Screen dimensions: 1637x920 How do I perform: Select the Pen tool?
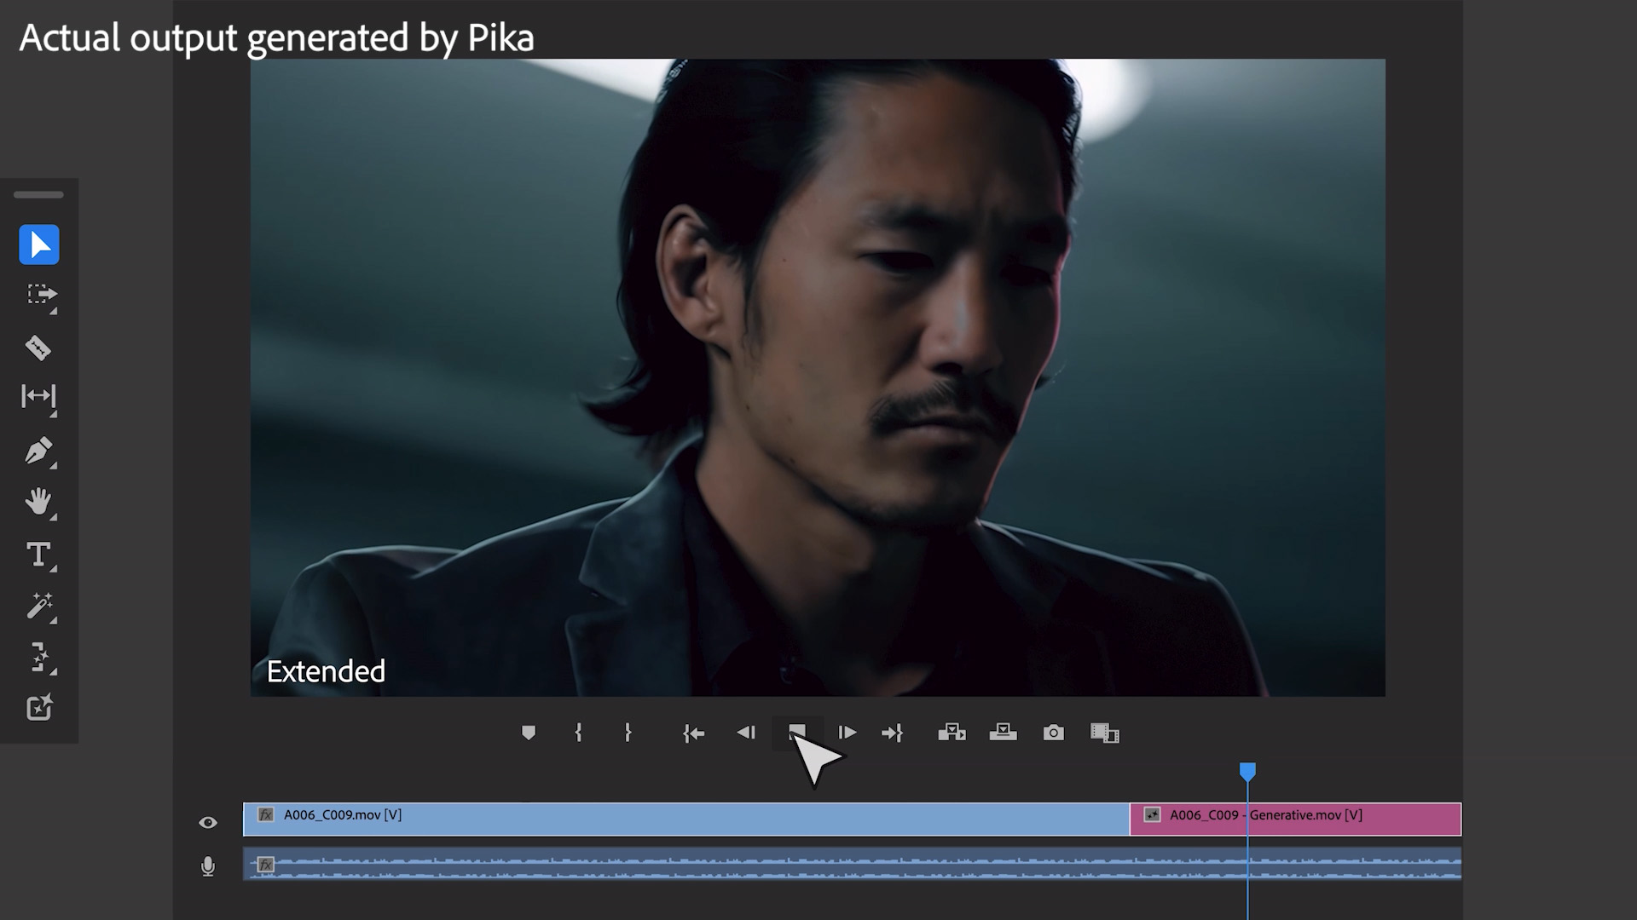[x=38, y=451]
